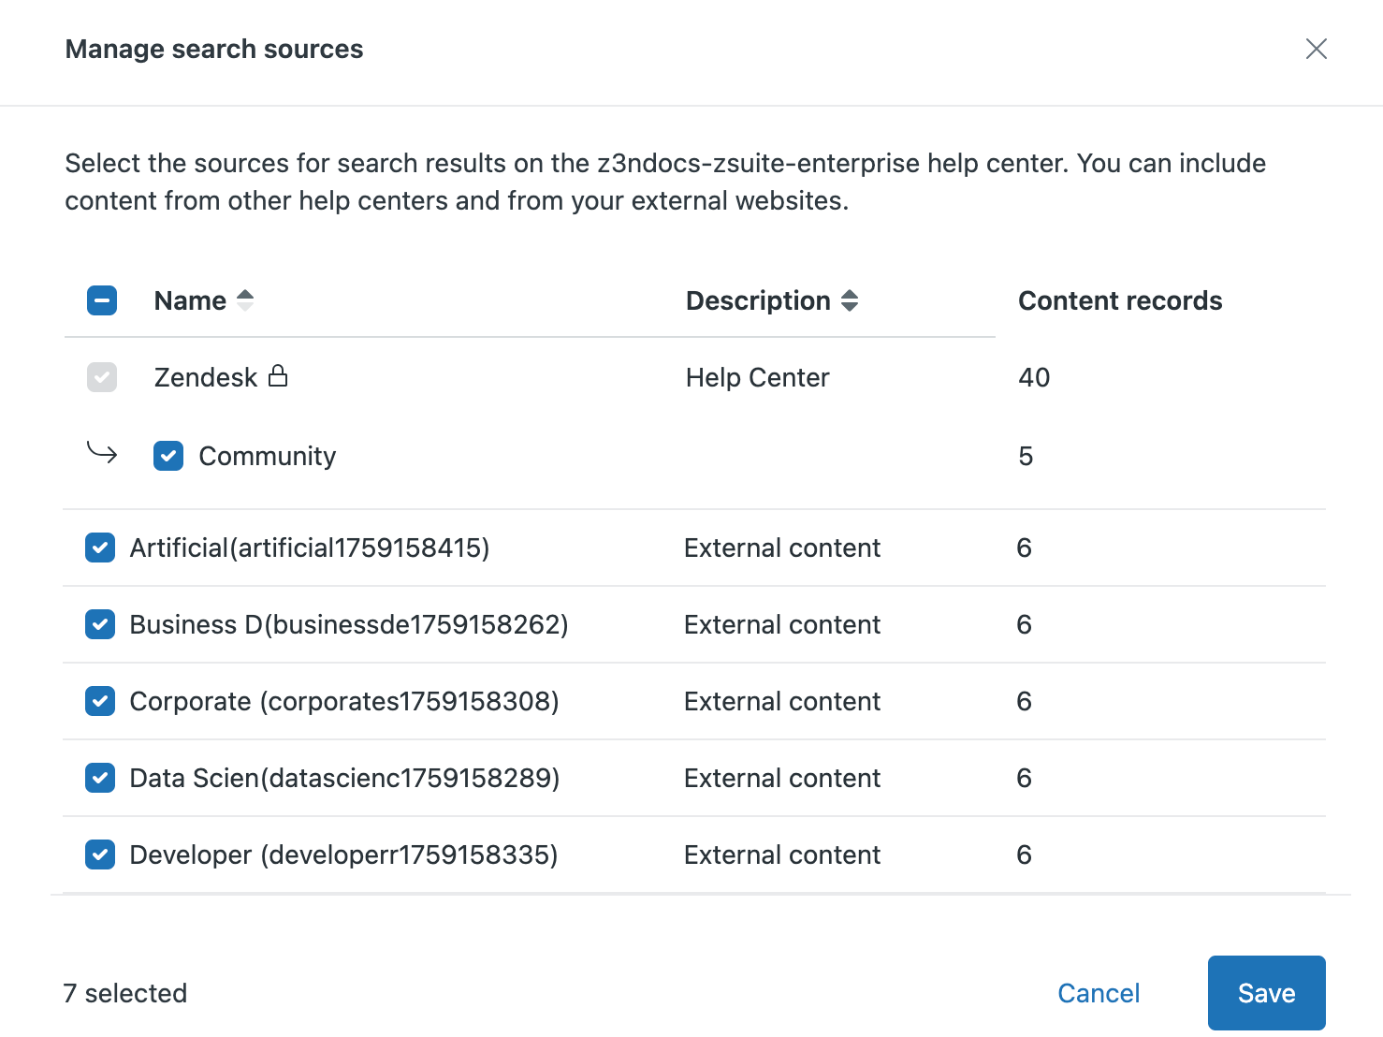Click the sub-item arrow icon beside Community

[102, 454]
